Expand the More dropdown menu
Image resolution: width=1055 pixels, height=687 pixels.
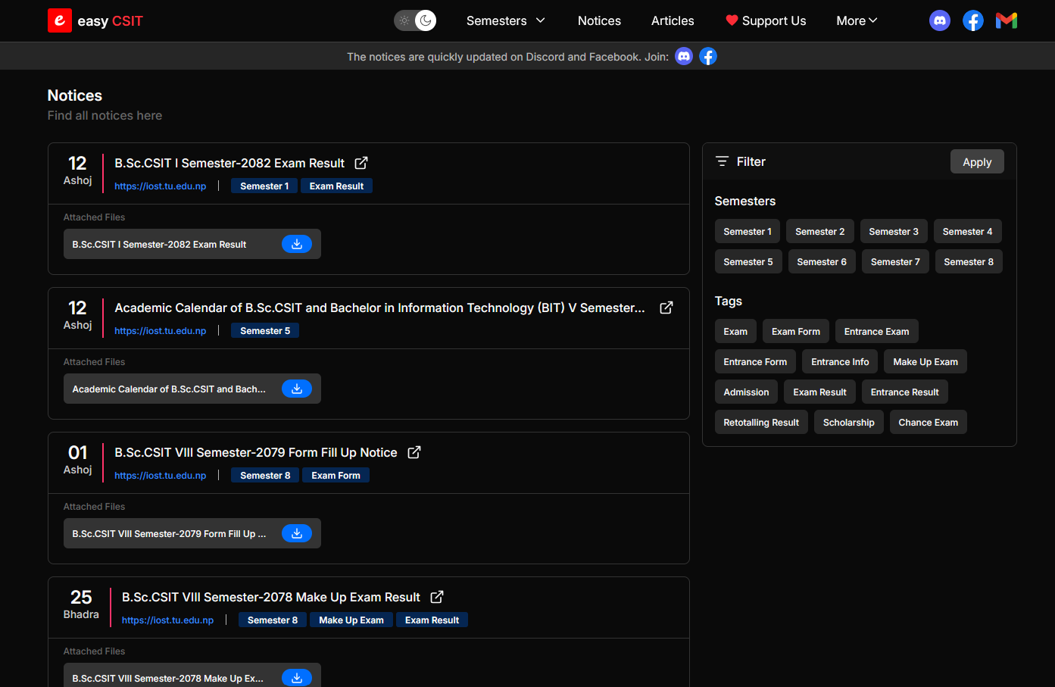(x=857, y=20)
